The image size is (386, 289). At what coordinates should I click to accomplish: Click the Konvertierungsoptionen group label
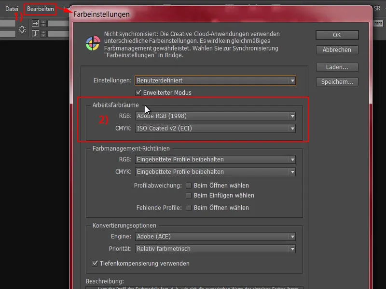coord(124,225)
